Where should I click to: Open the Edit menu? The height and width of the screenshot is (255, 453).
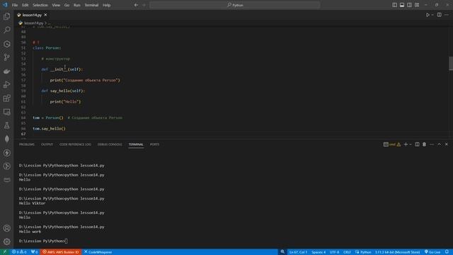pos(25,5)
